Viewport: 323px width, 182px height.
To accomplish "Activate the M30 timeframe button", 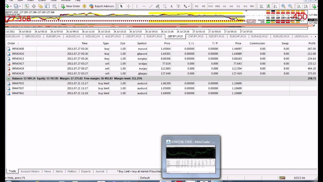I will pyautogui.click(x=218, y=6).
